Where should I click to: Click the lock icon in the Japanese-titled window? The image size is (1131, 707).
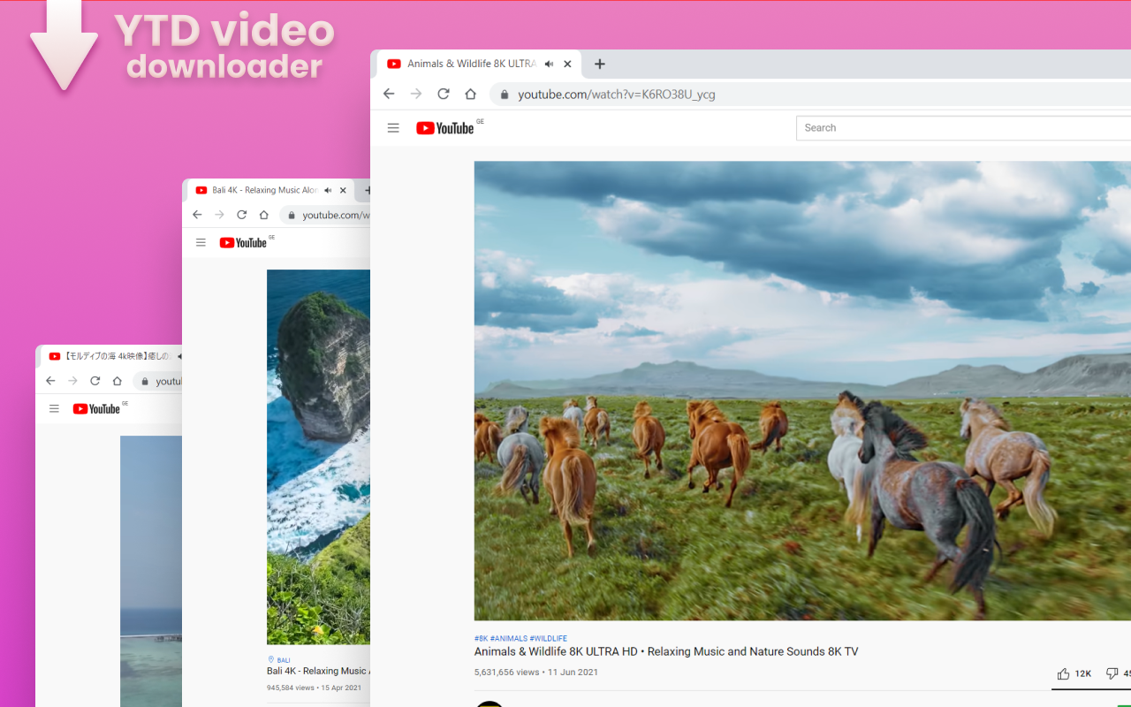click(x=144, y=381)
